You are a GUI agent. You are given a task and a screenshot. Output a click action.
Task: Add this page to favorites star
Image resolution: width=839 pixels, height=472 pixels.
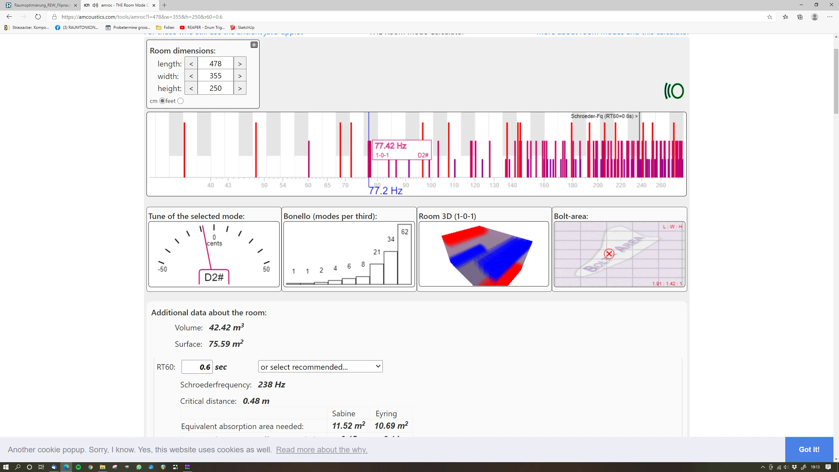[x=770, y=17]
